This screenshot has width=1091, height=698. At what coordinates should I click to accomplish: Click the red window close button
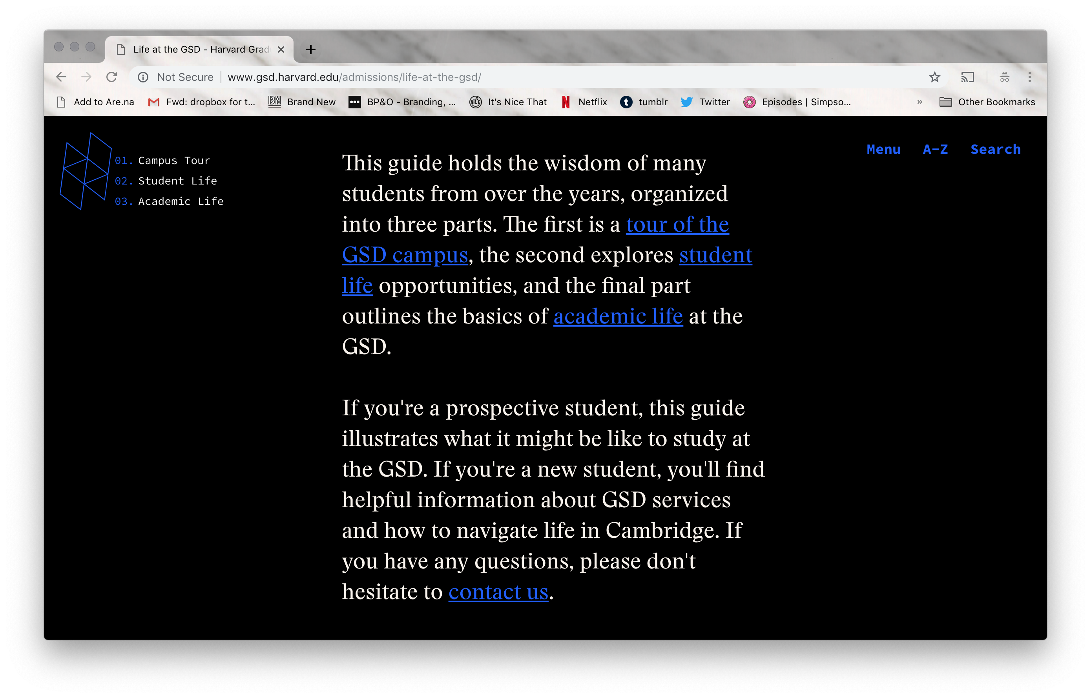[59, 47]
